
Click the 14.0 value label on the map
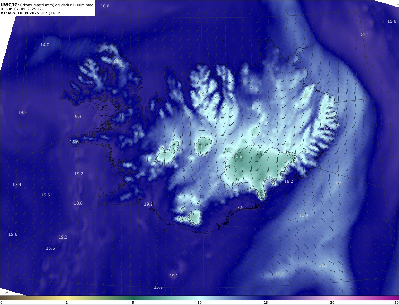coord(45,45)
